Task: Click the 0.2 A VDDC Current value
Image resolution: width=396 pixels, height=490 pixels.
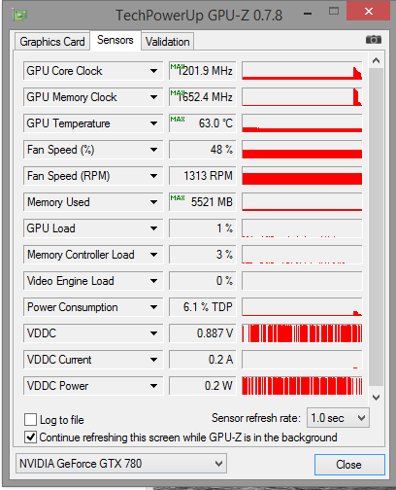Action: [203, 360]
